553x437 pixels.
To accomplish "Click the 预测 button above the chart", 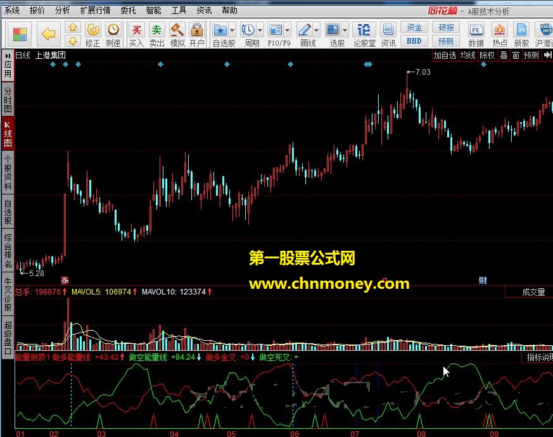I will 531,55.
